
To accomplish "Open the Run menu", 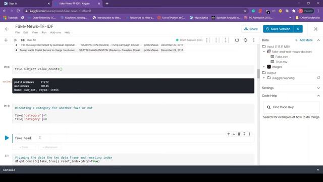I will [x=44, y=32].
